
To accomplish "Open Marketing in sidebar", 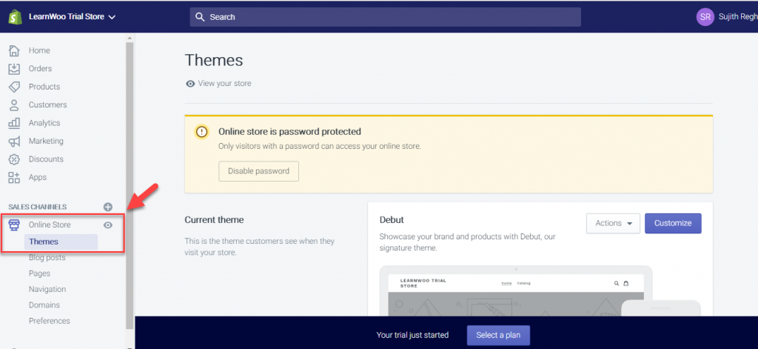I will pyautogui.click(x=46, y=141).
